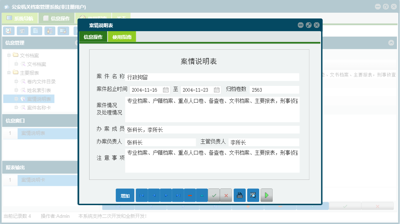400x224 pixels.
Task: Click the delete record minus icon
Action: (190, 195)
